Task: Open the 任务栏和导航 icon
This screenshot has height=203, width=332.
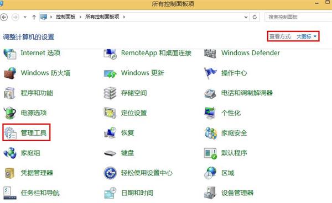Action: [x=10, y=193]
